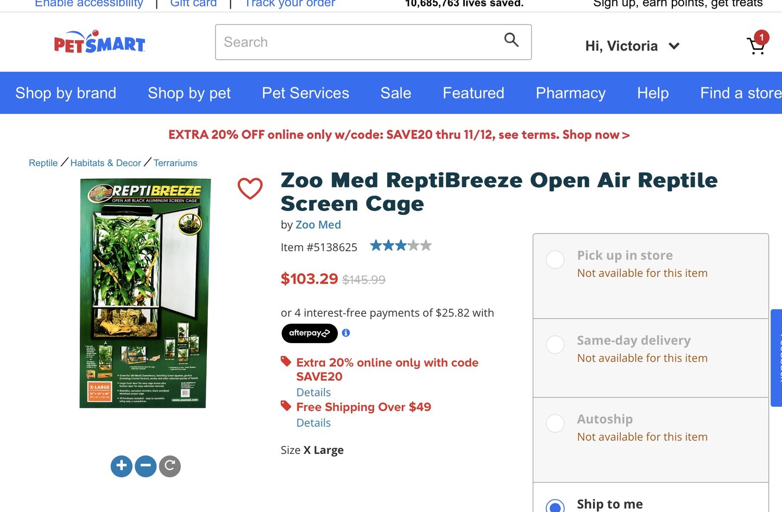Image resolution: width=782 pixels, height=512 pixels.
Task: Expand the Shop by brand menu
Action: pyautogui.click(x=66, y=93)
